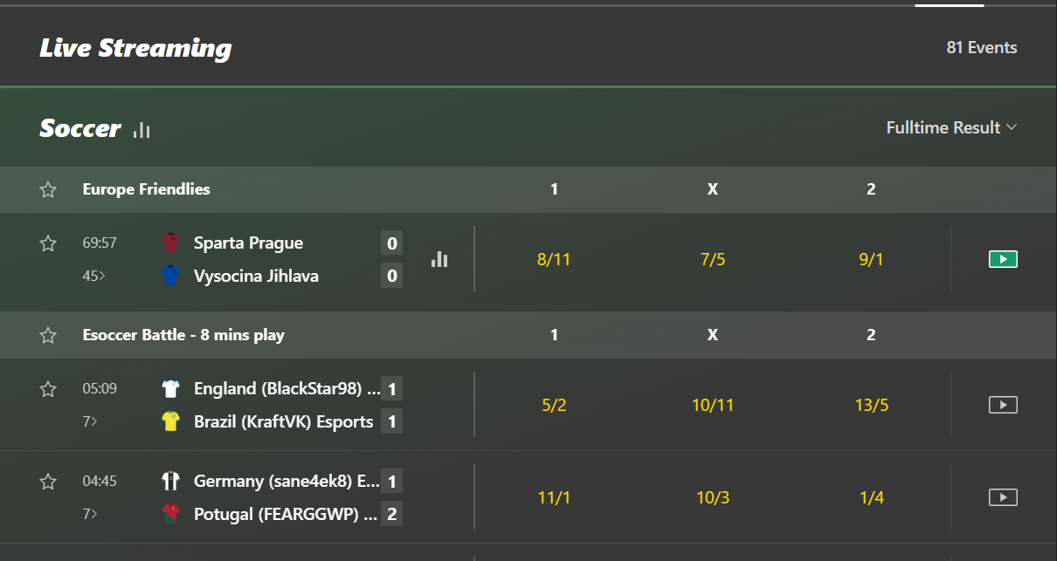Click Sparta Prague maroon jersey icon

(x=170, y=243)
